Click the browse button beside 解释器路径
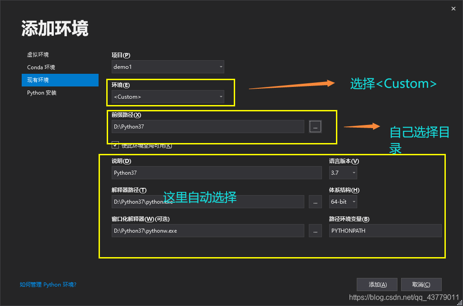 click(x=315, y=201)
